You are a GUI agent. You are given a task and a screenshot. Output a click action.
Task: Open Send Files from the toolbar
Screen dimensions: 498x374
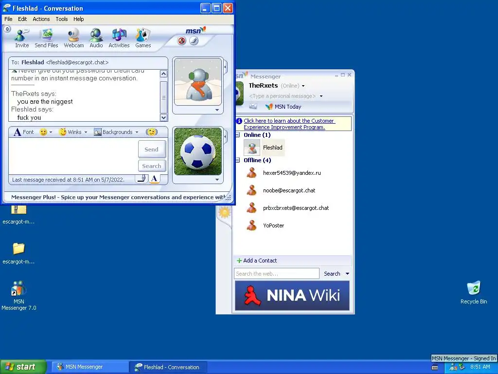[x=46, y=38]
